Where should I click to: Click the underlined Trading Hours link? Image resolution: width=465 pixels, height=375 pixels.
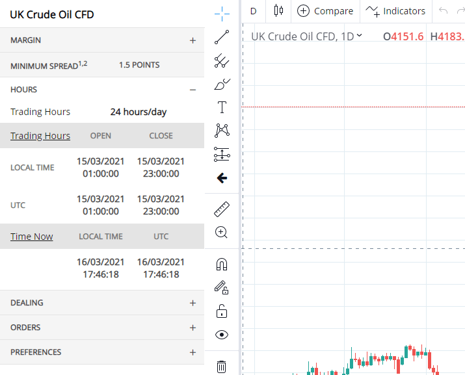coord(40,136)
